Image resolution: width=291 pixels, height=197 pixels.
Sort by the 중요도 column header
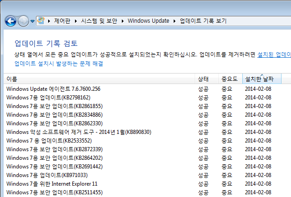click(x=231, y=79)
